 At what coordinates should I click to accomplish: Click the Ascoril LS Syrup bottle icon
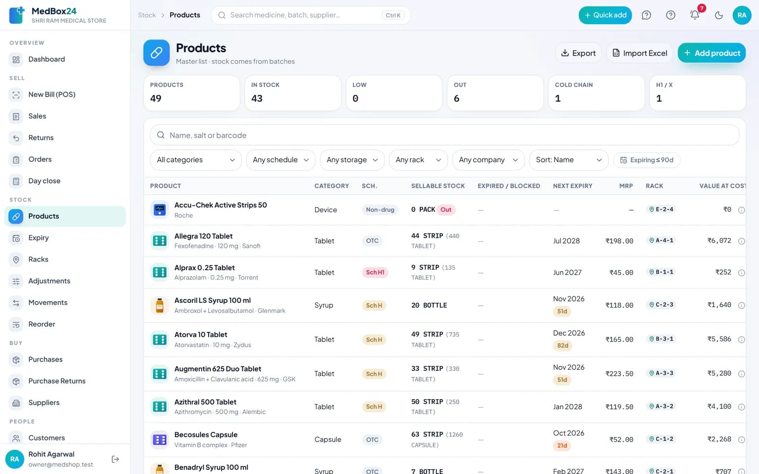160,305
